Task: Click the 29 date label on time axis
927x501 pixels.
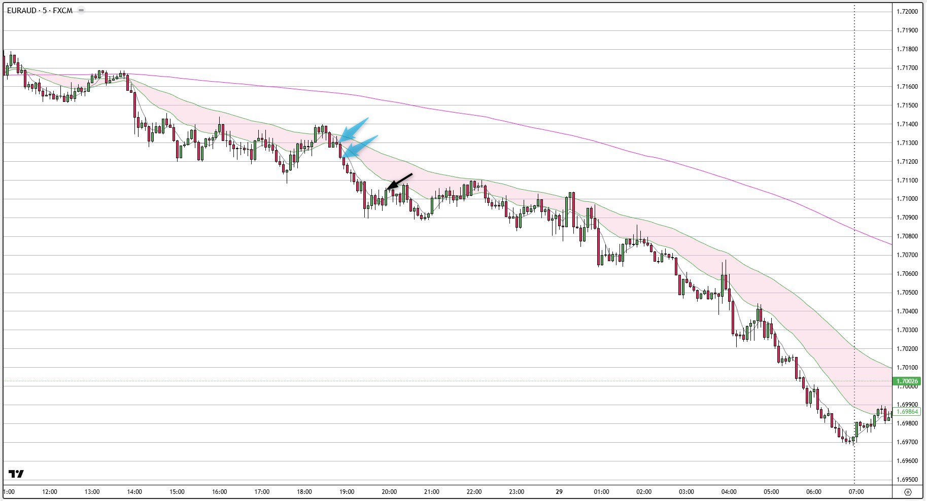Action: click(560, 490)
